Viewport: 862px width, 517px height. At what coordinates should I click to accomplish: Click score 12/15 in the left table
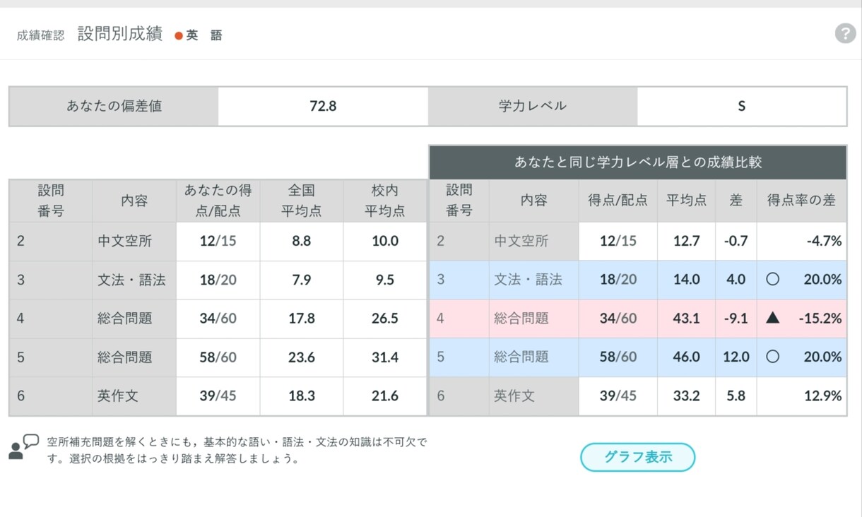218,241
